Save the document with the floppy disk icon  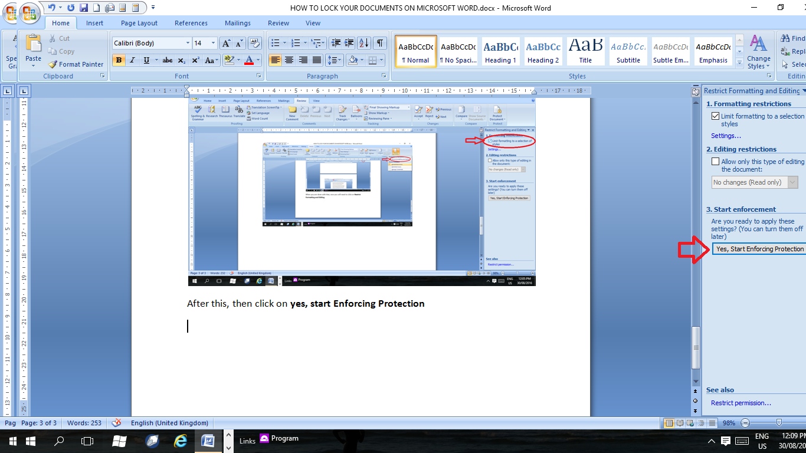pos(84,8)
